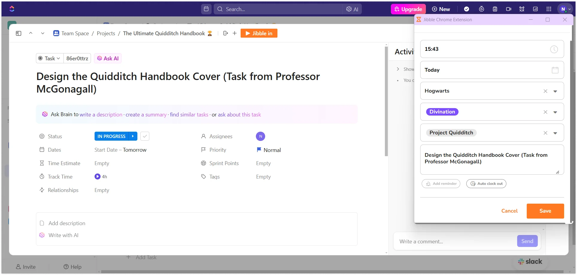Click the Add reminder button
This screenshot has height=275, width=577.
pyautogui.click(x=441, y=184)
